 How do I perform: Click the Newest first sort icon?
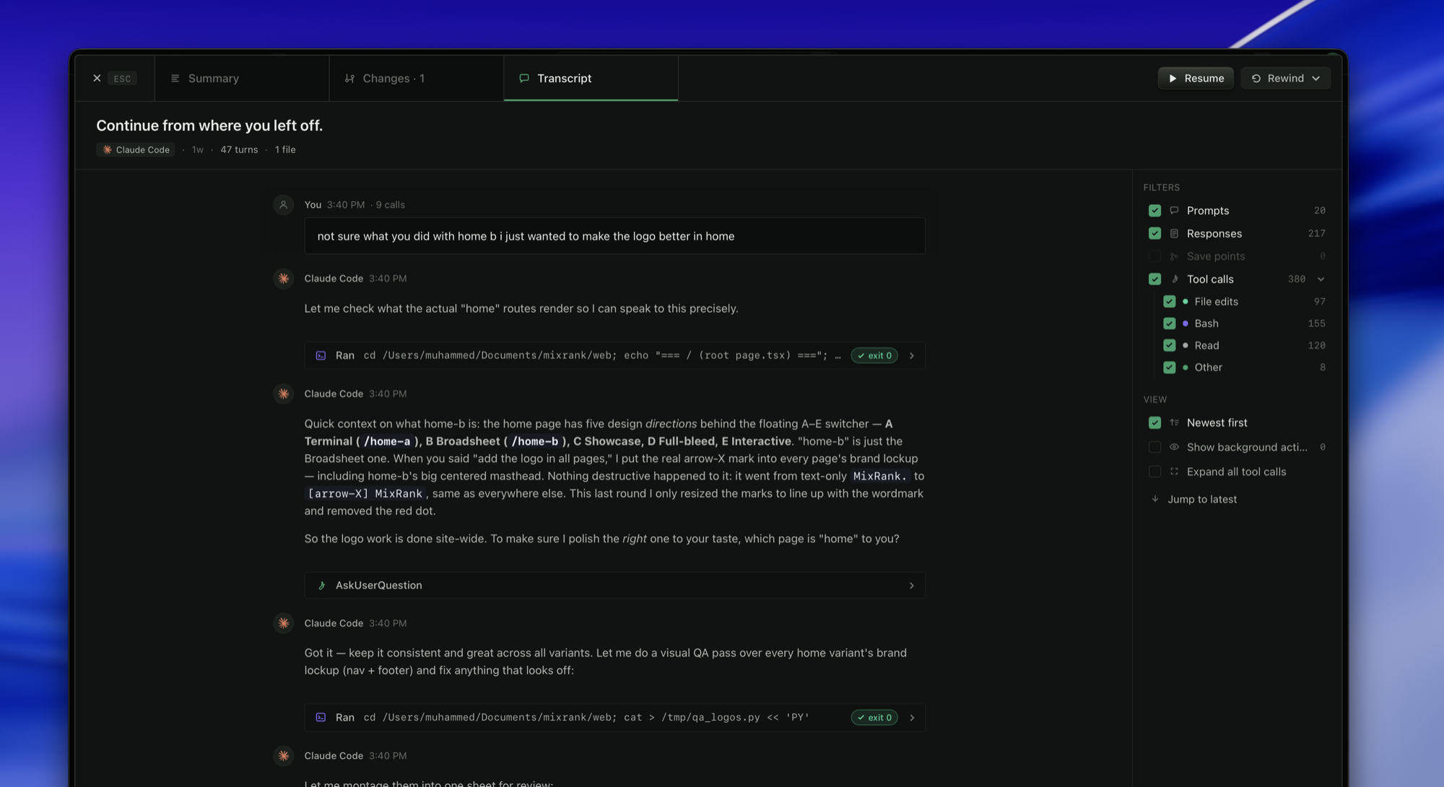1174,423
